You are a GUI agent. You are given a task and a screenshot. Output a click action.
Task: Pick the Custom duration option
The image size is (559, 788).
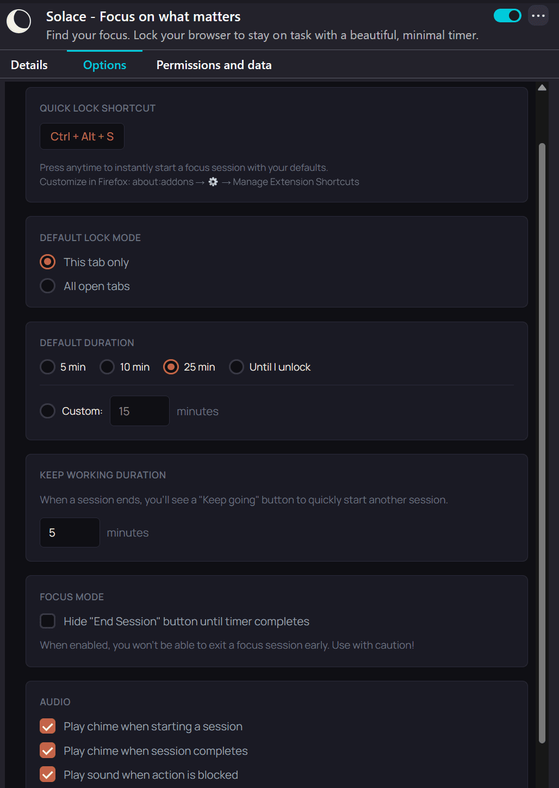pos(47,411)
